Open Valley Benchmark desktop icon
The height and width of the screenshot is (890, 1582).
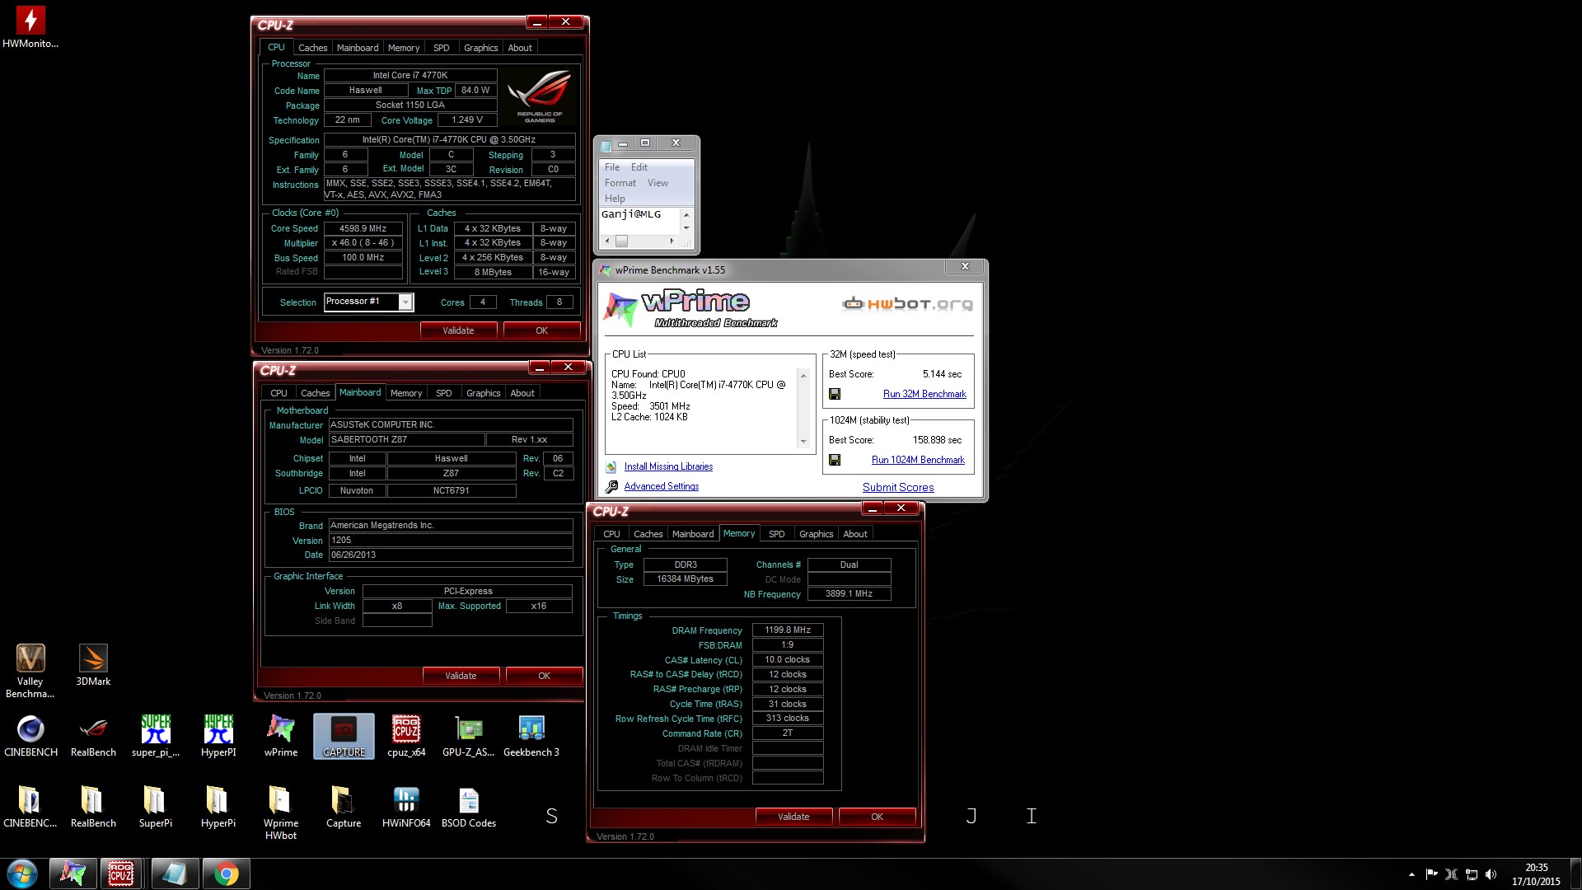30,671
